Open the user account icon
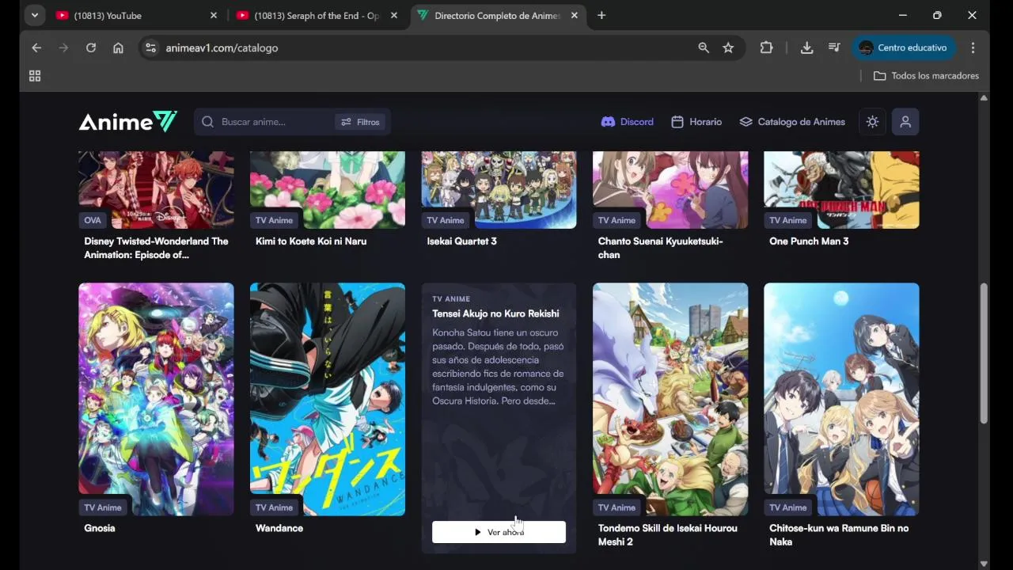This screenshot has width=1013, height=570. click(x=905, y=122)
